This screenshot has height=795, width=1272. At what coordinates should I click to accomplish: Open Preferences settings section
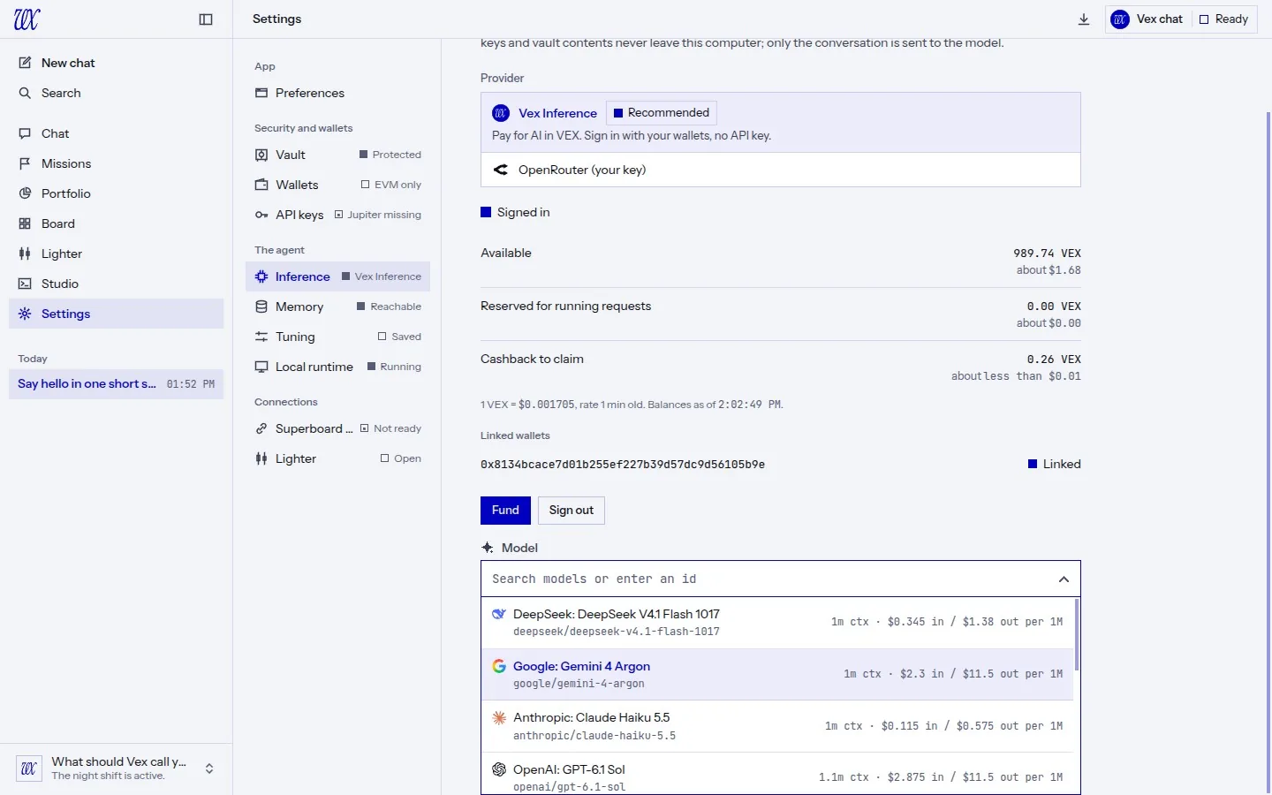tap(337, 93)
